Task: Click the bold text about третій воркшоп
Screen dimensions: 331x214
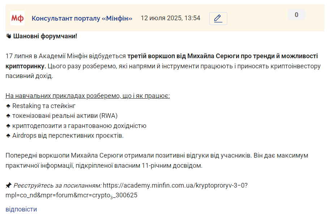Action: [x=162, y=61]
